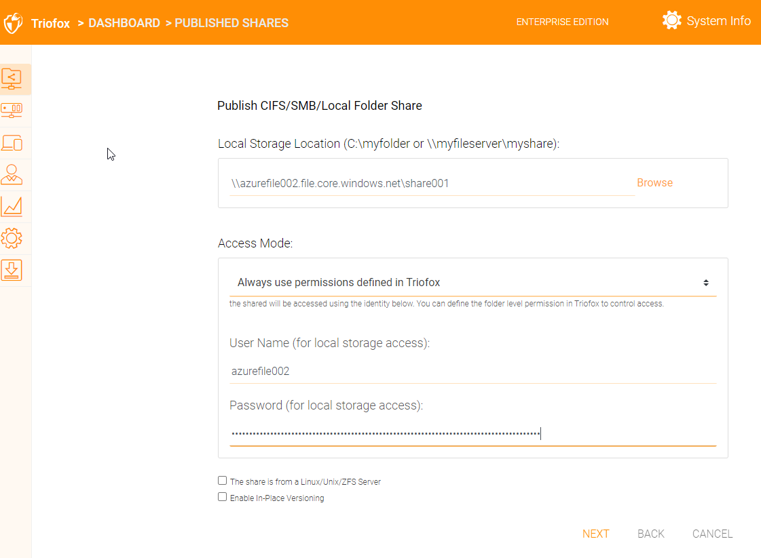
Task: Open the reports chart sidebar icon
Action: pyautogui.click(x=12, y=207)
